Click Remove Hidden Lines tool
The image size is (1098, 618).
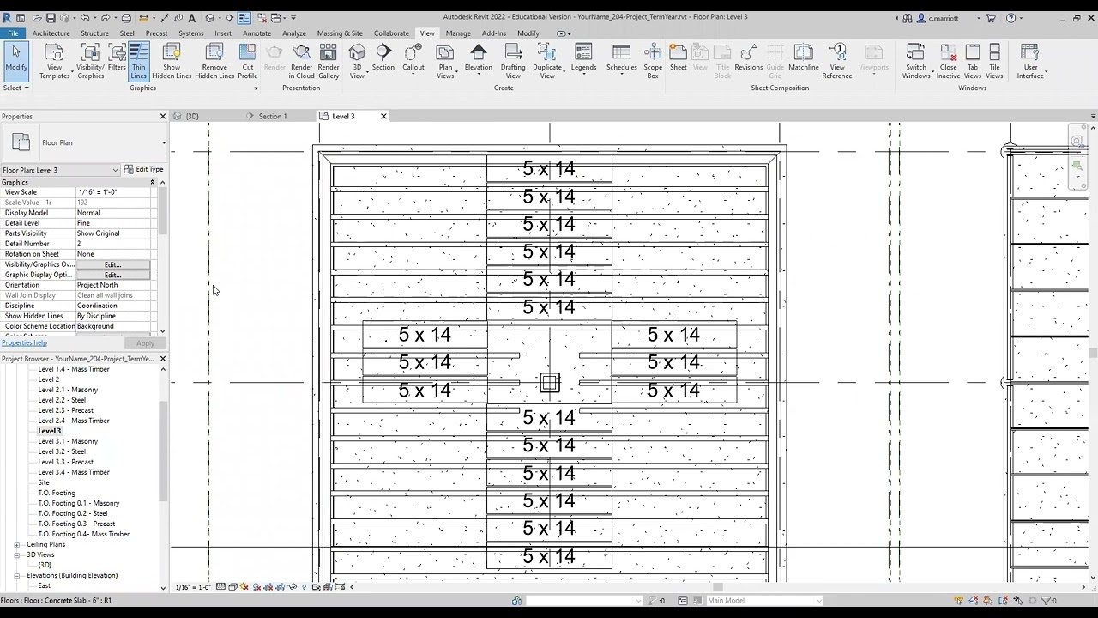click(214, 60)
